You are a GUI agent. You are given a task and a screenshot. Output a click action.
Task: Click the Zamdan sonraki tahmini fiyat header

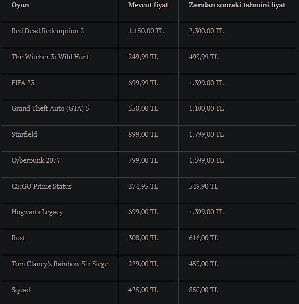(237, 5)
